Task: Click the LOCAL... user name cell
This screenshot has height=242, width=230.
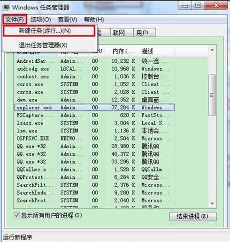Action: [x=71, y=69]
